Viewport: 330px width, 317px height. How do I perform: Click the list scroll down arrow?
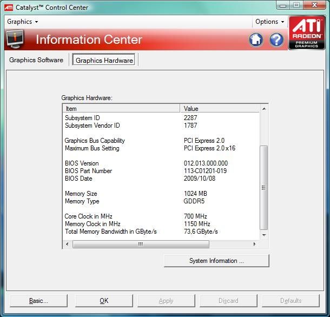tap(264, 235)
